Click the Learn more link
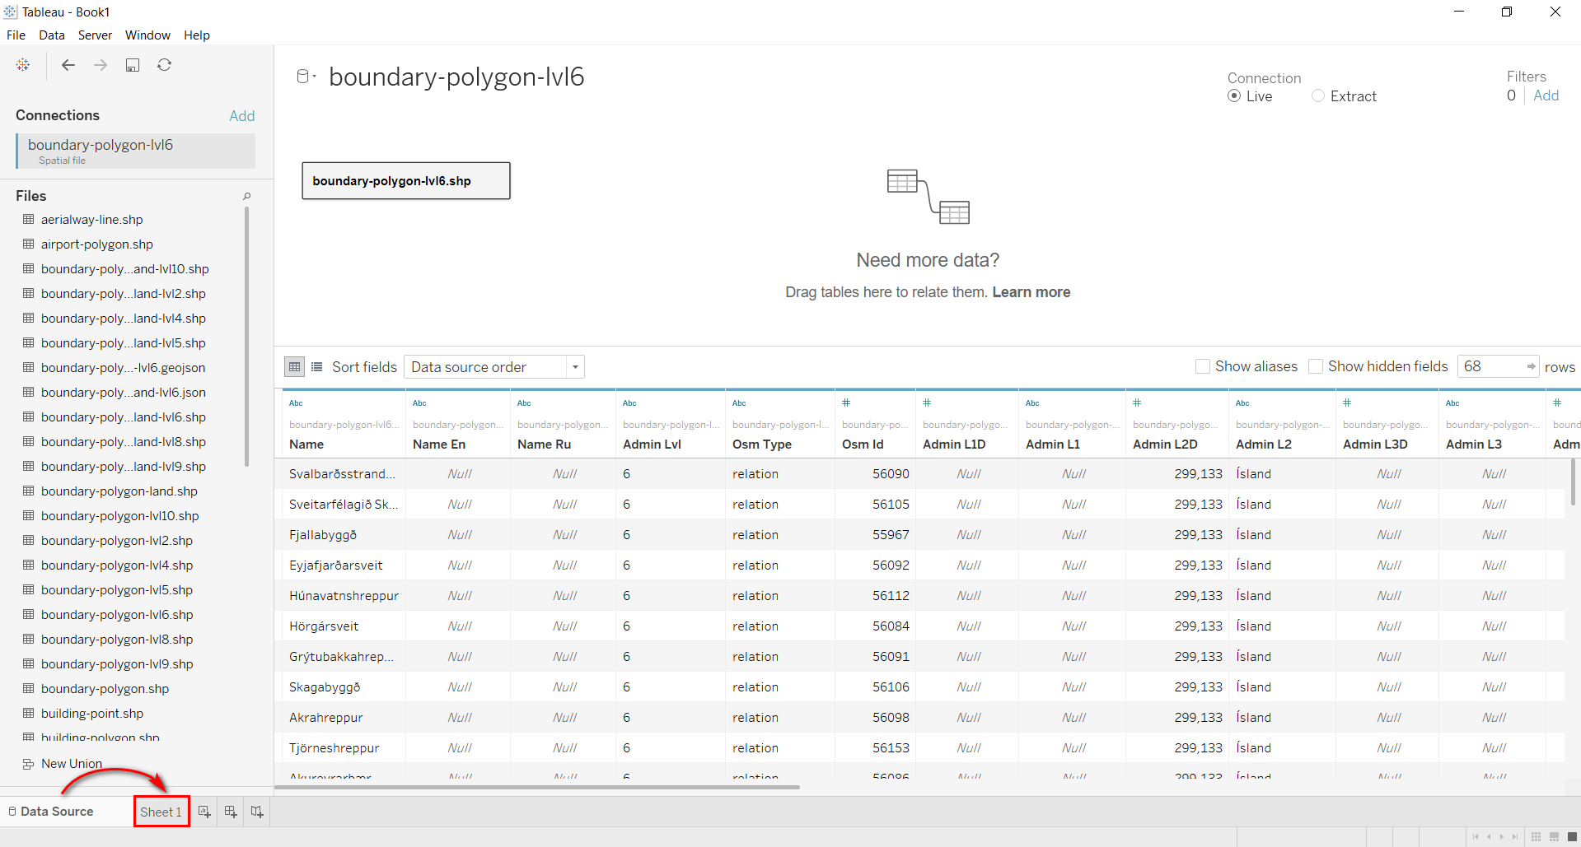The width and height of the screenshot is (1581, 847). click(x=1031, y=292)
